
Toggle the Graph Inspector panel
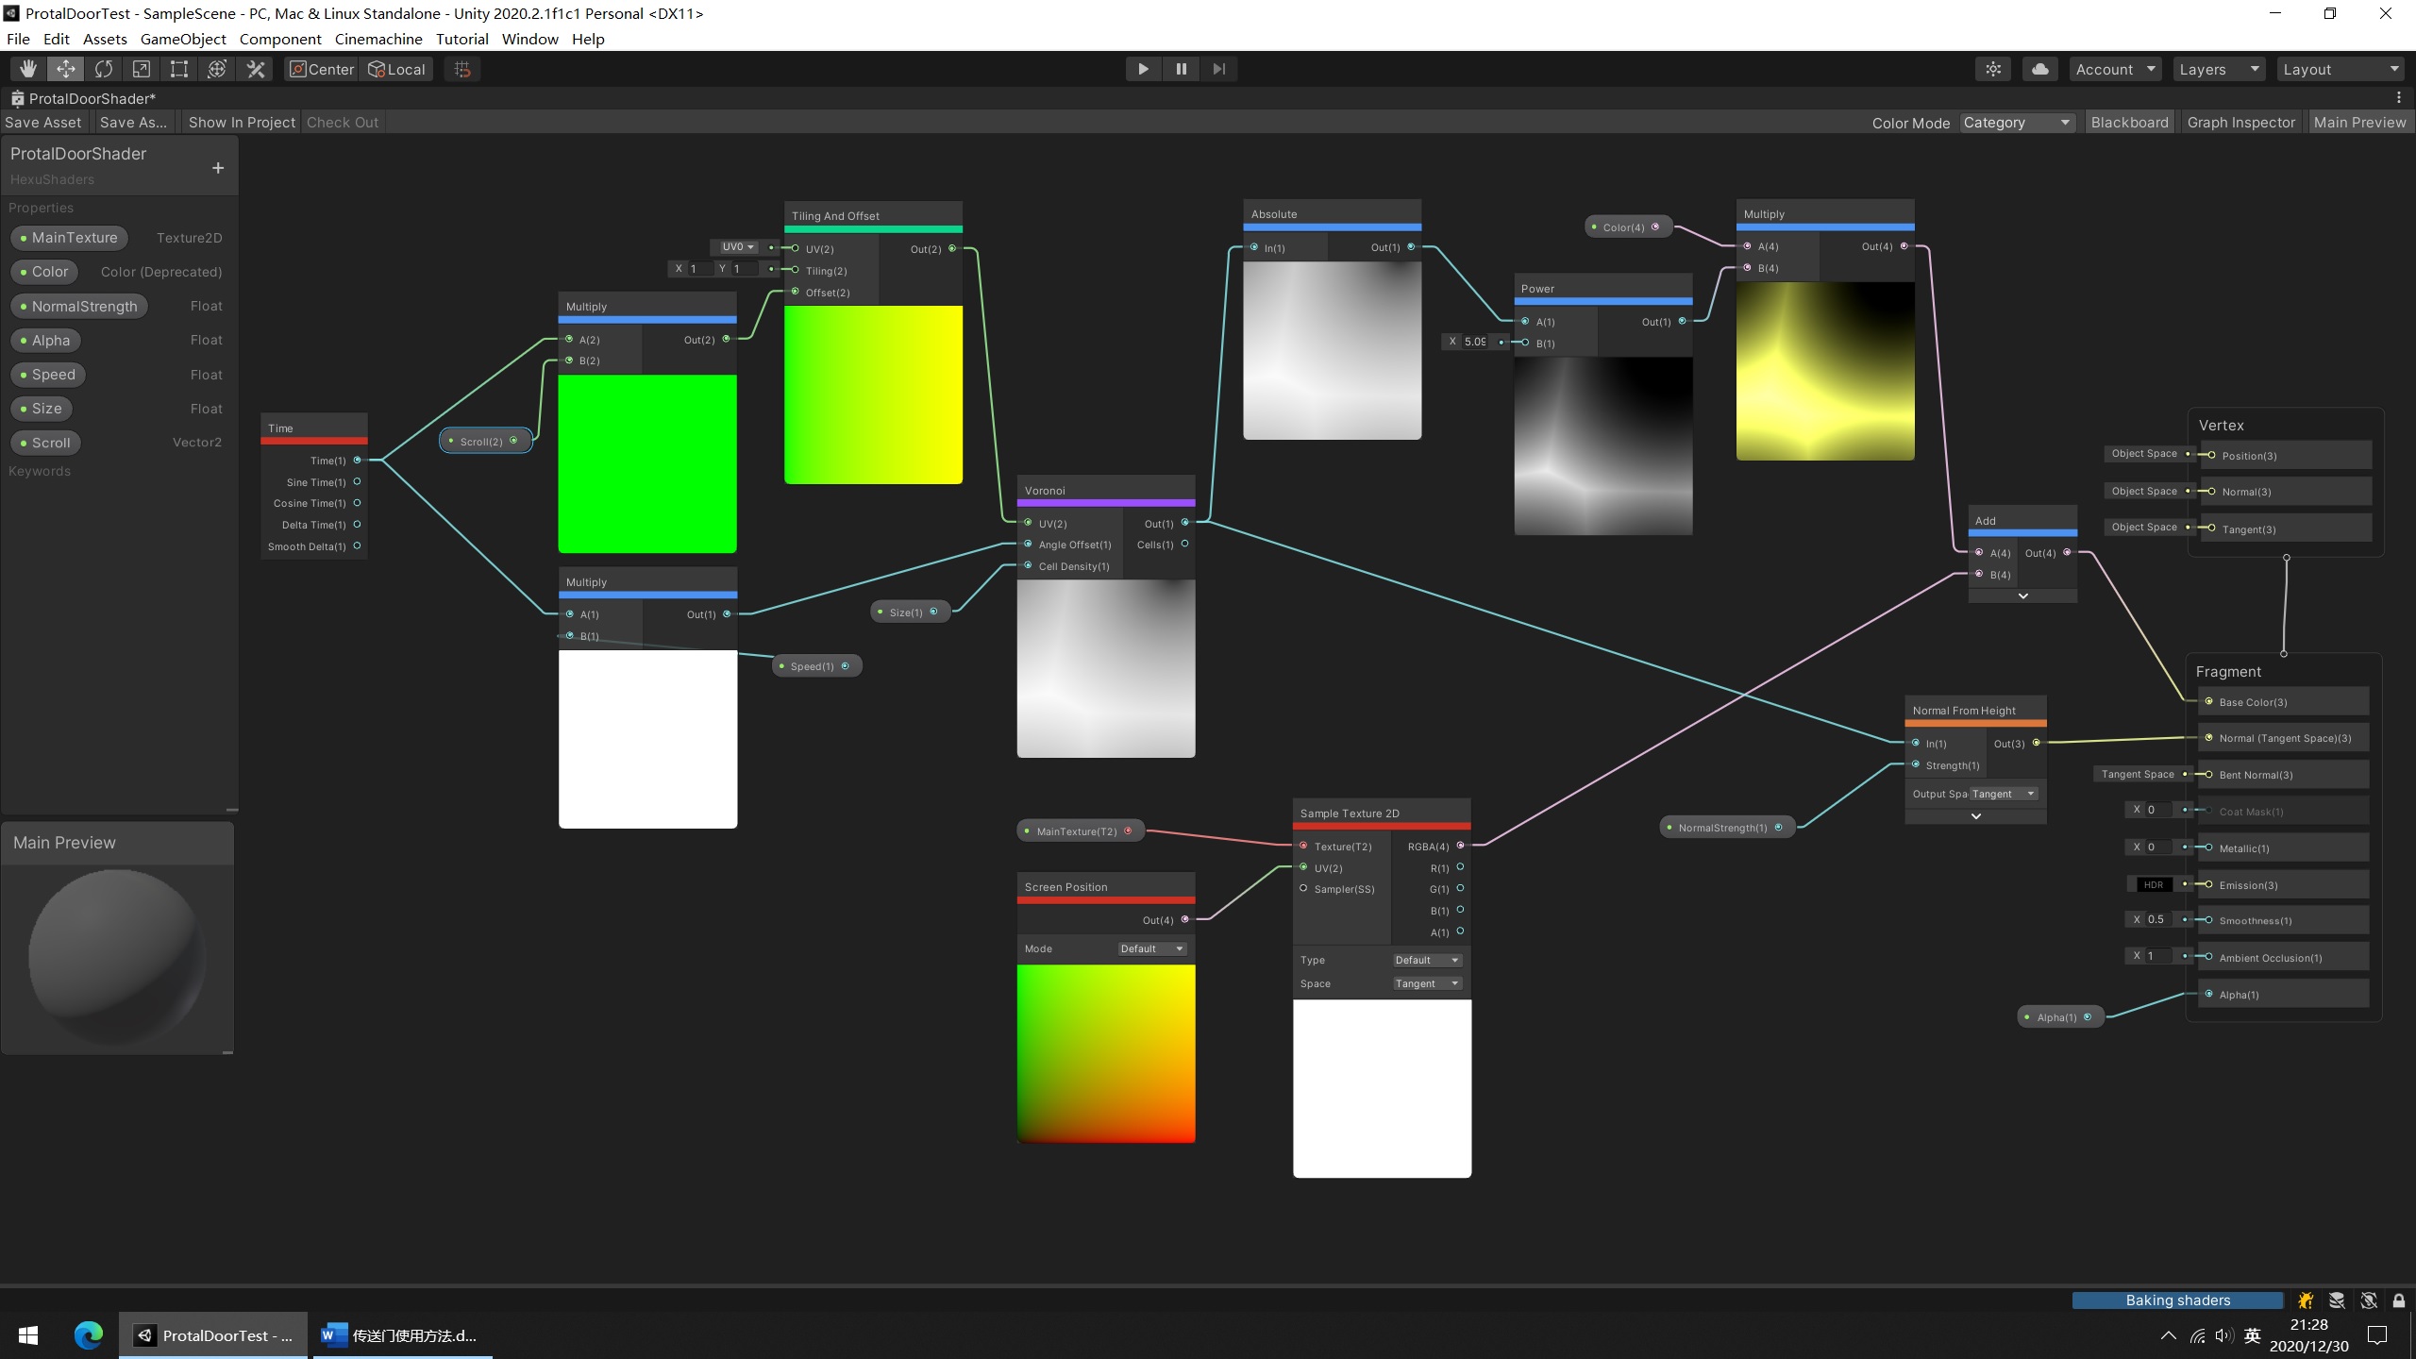(x=2240, y=123)
